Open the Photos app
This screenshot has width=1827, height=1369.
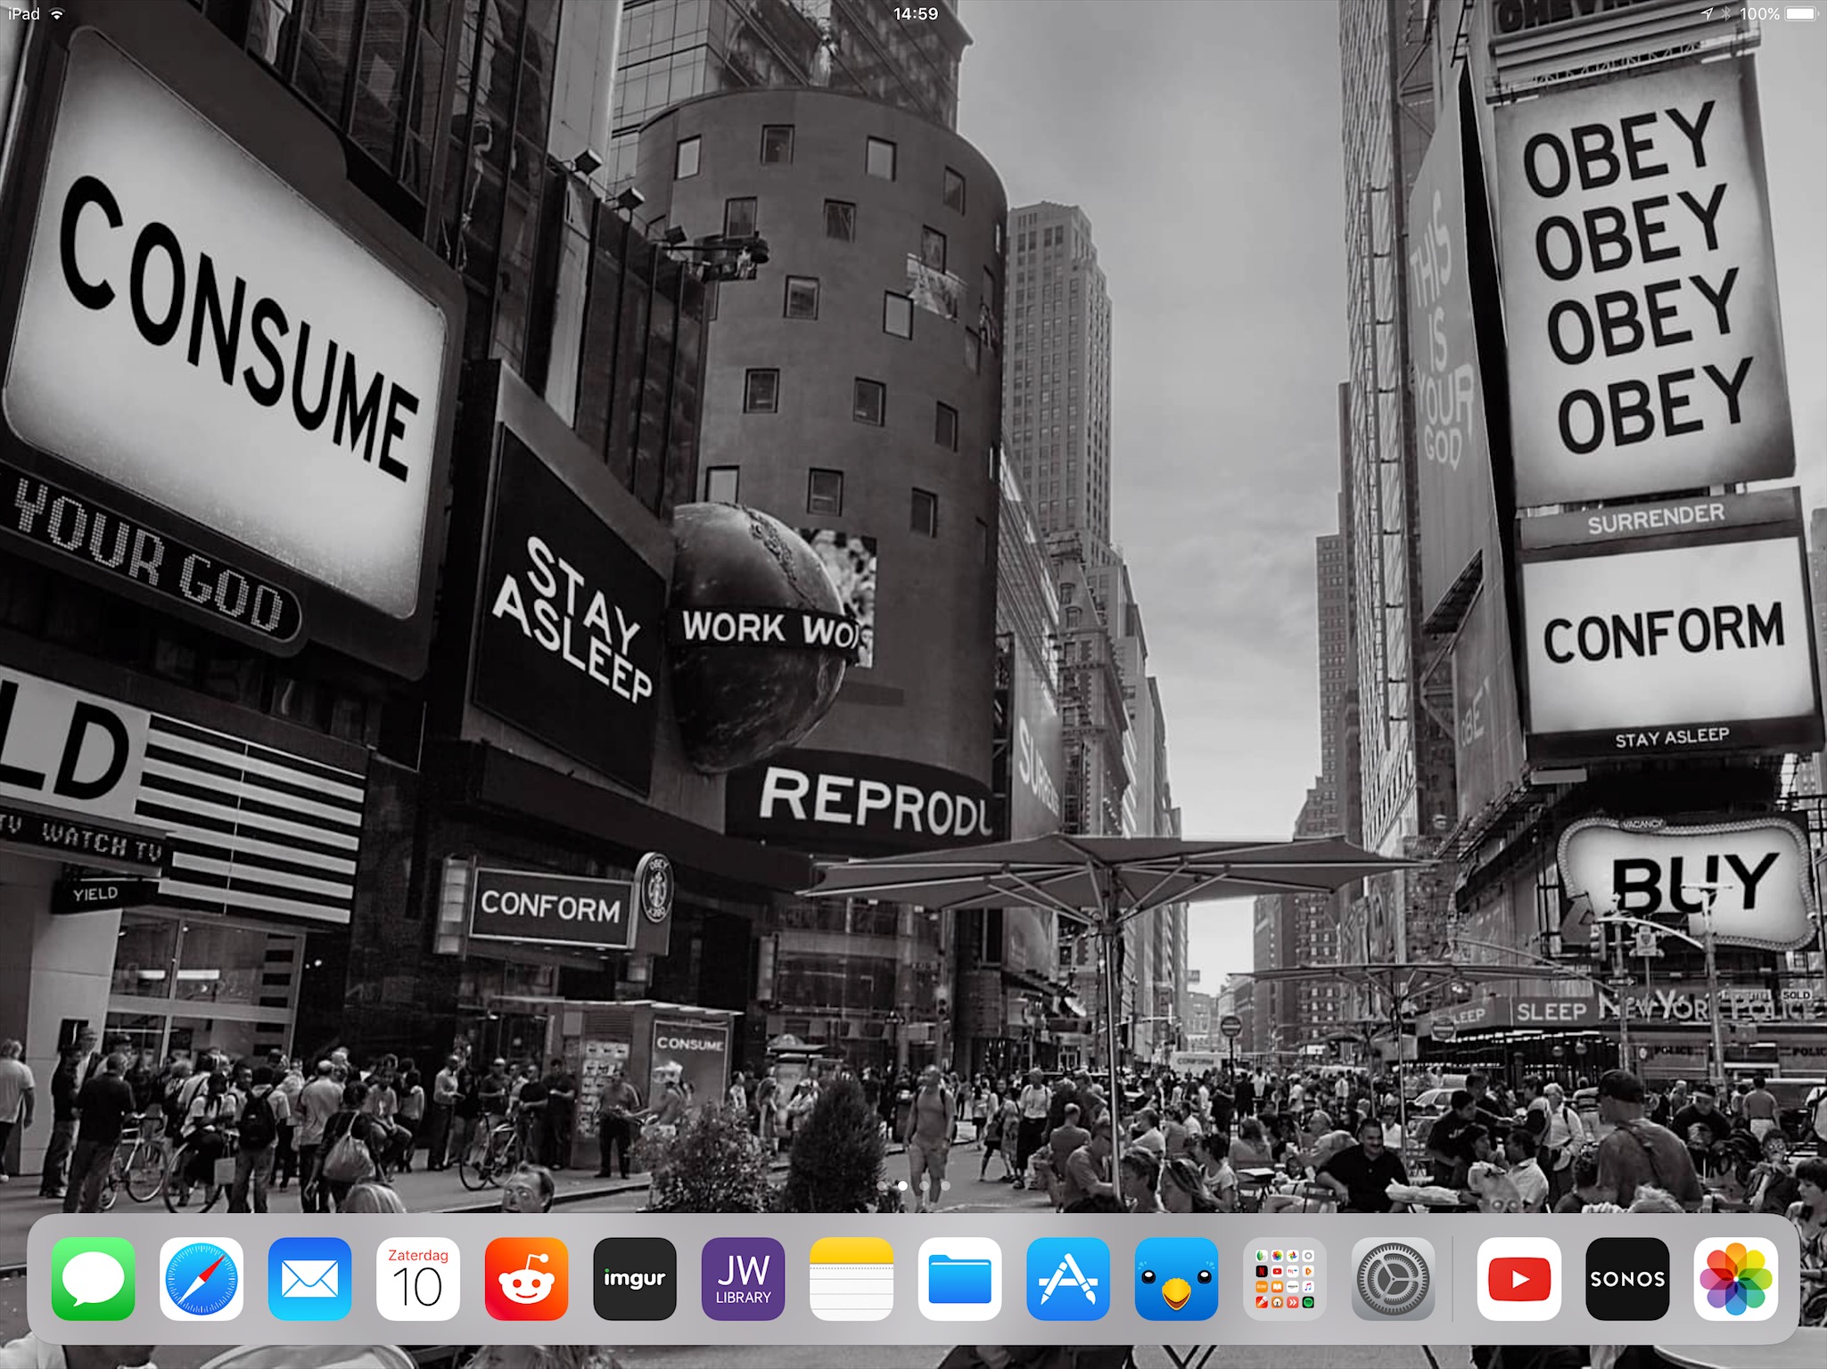1735,1278
